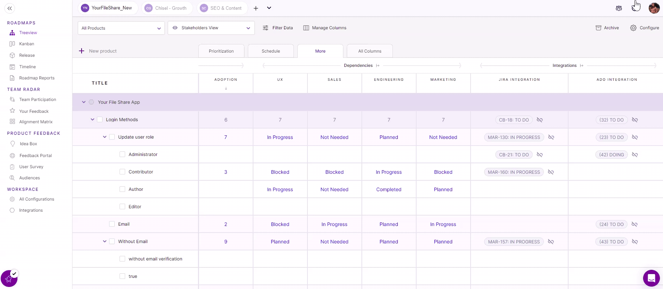The height and width of the screenshot is (289, 663).
Task: Add a new workspace tab with plus
Action: (256, 8)
